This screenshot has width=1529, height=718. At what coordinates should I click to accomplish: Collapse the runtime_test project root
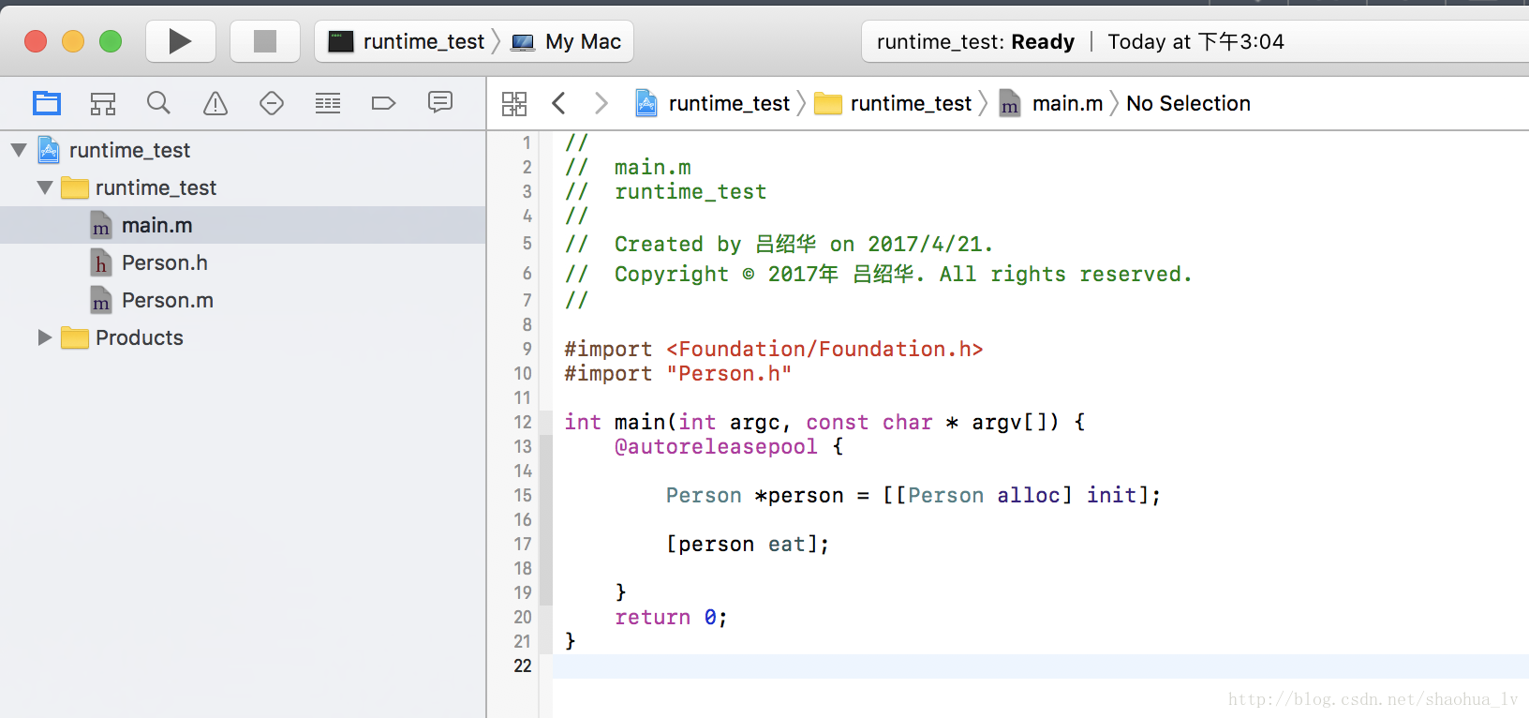[19, 150]
